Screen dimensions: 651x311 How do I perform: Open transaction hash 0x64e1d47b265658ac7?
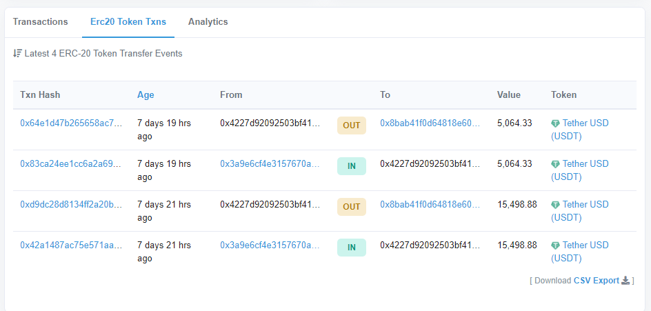point(72,123)
